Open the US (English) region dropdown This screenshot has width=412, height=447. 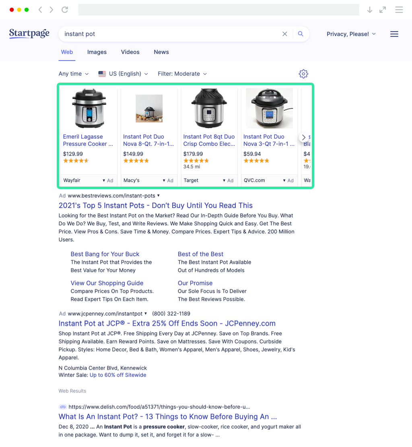click(124, 74)
